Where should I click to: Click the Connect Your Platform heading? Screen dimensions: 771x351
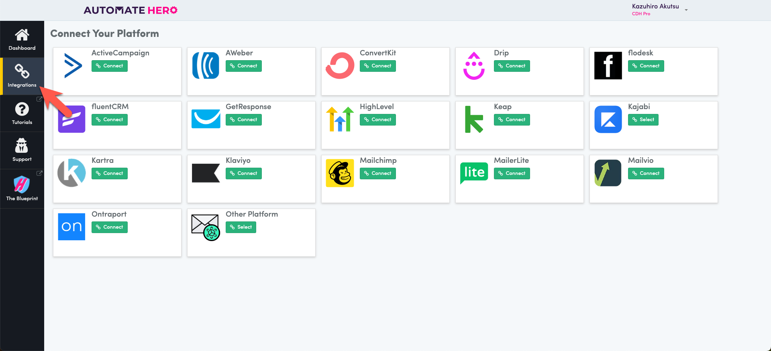[104, 33]
